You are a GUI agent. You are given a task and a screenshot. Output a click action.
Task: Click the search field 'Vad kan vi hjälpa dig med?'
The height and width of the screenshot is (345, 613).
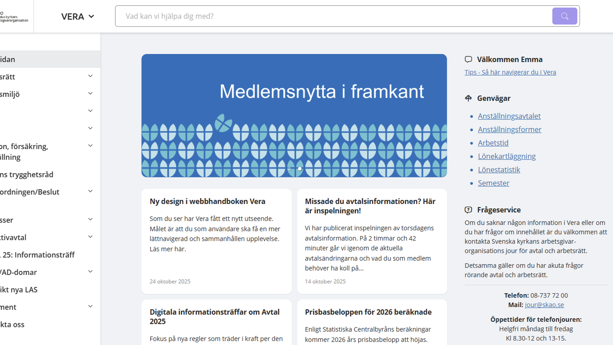click(x=332, y=16)
